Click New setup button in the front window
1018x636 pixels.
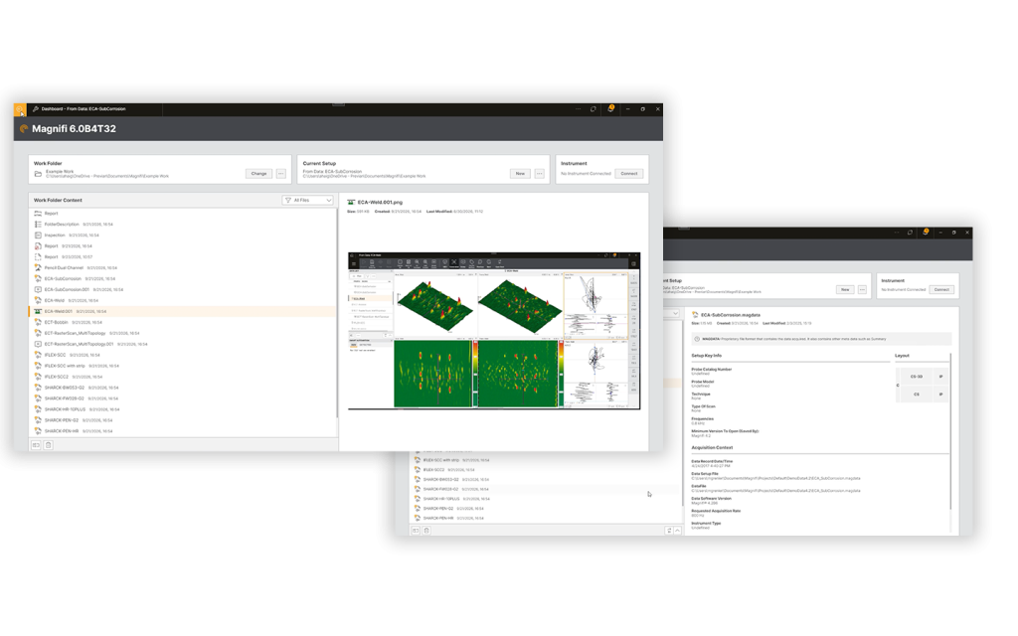[x=520, y=173]
